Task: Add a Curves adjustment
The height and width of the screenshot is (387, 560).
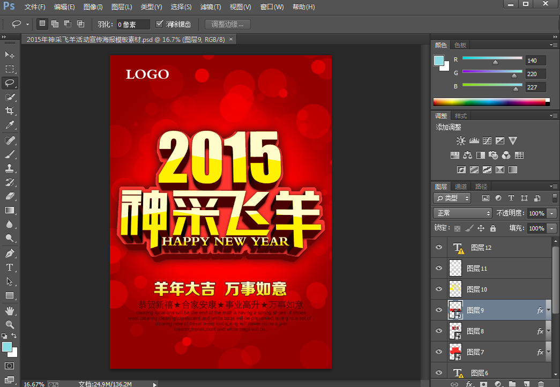Action: (487, 141)
